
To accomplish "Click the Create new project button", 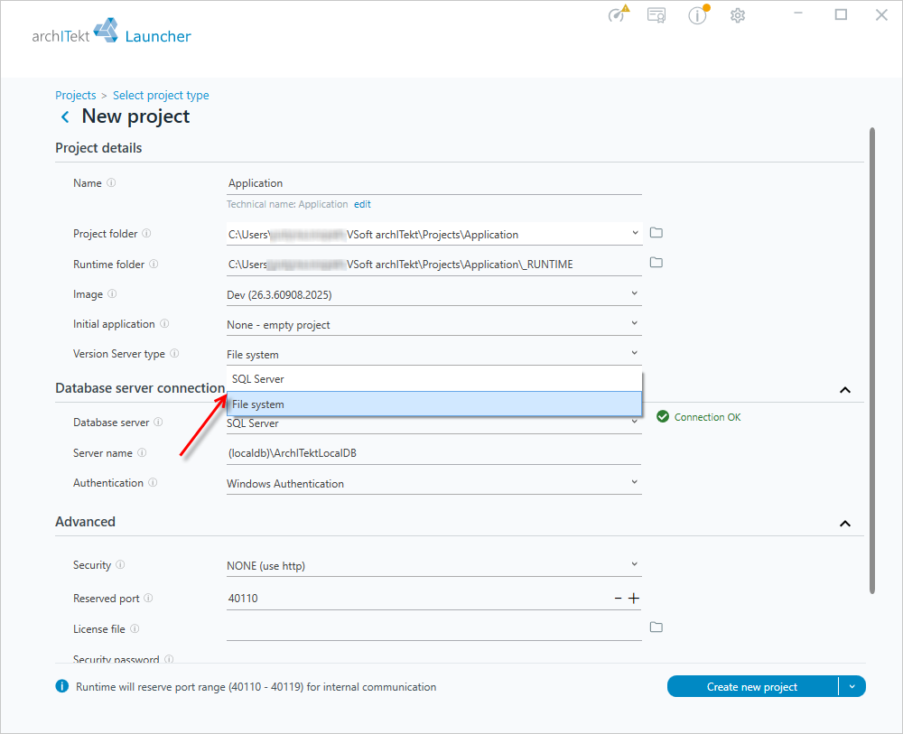I will (752, 686).
